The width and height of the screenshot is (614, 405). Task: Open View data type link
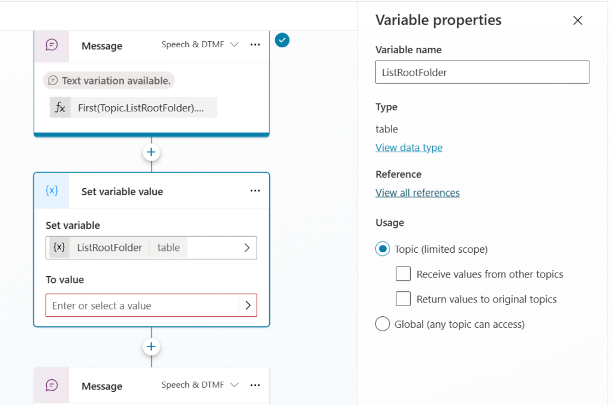[x=409, y=147]
